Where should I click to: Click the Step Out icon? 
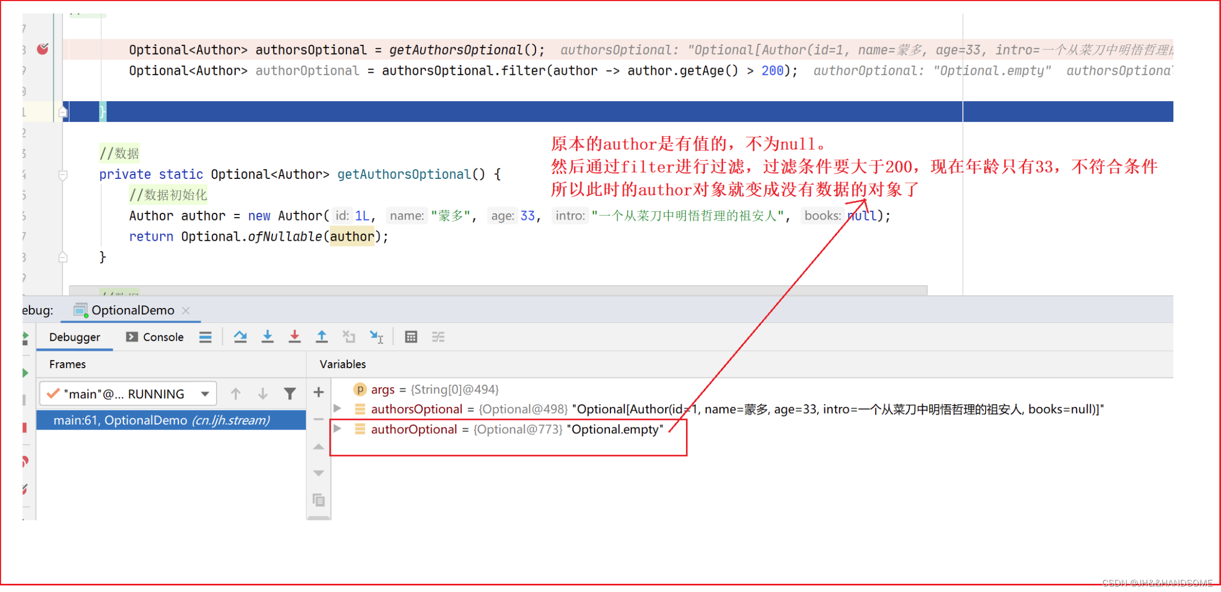[x=322, y=337]
